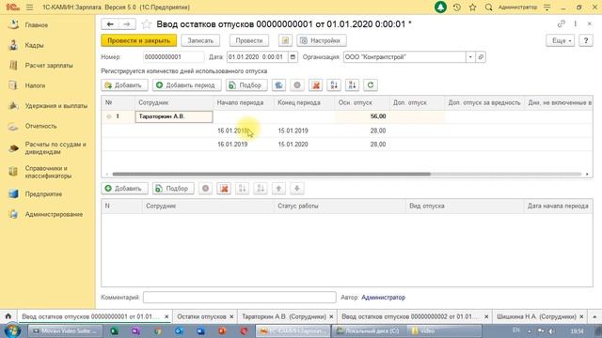The height and width of the screenshot is (338, 602).
Task: Open the Кадры section
Action: point(34,45)
